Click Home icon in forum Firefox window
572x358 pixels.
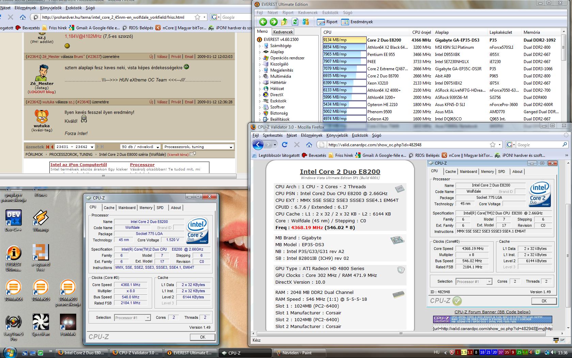pyautogui.click(x=22, y=17)
